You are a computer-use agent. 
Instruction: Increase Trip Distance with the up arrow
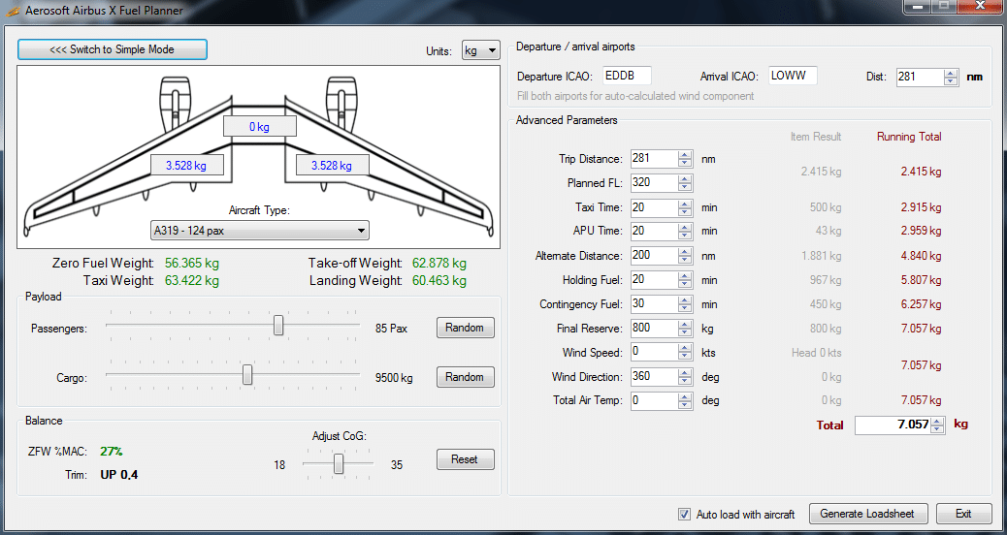685,154
